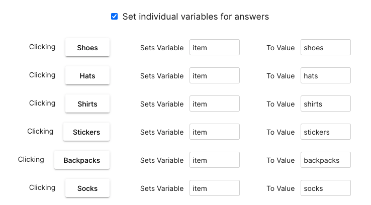Edit the variable field for Shirts

coord(215,104)
